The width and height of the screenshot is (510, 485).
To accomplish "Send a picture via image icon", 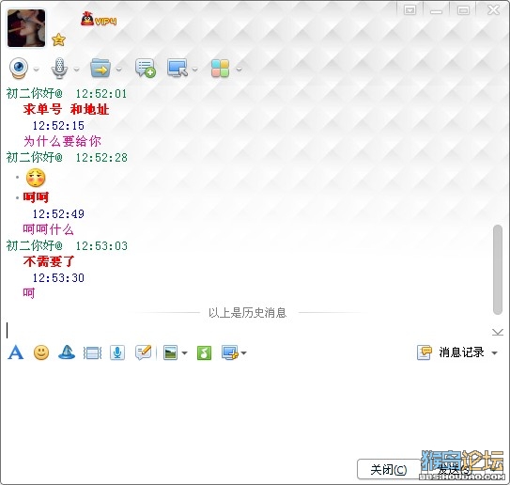I will coord(171,352).
